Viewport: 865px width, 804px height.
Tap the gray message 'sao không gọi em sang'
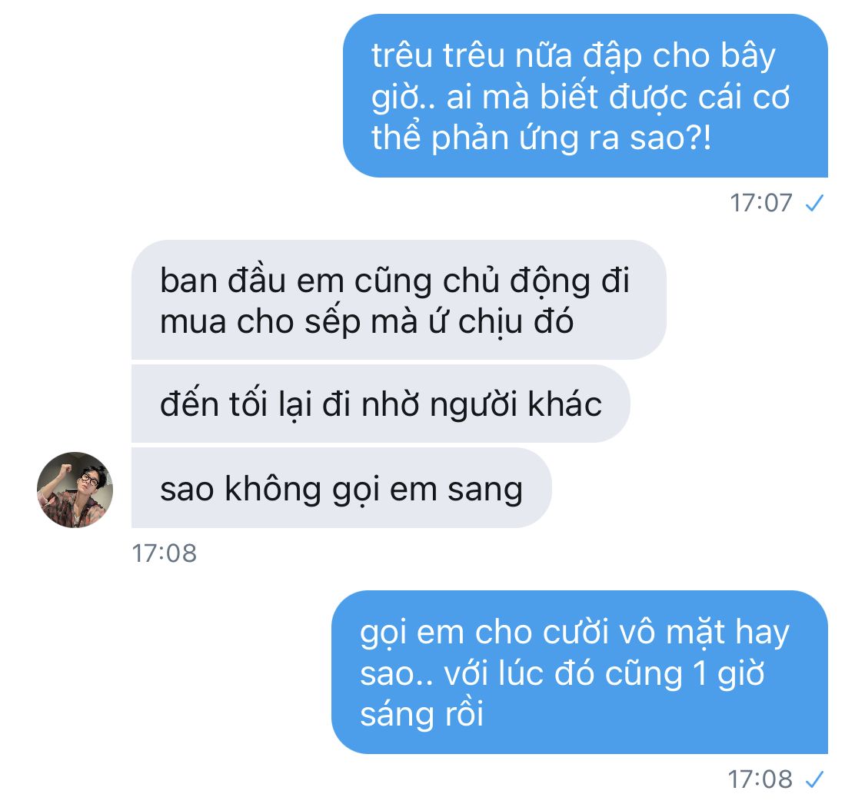point(341,488)
